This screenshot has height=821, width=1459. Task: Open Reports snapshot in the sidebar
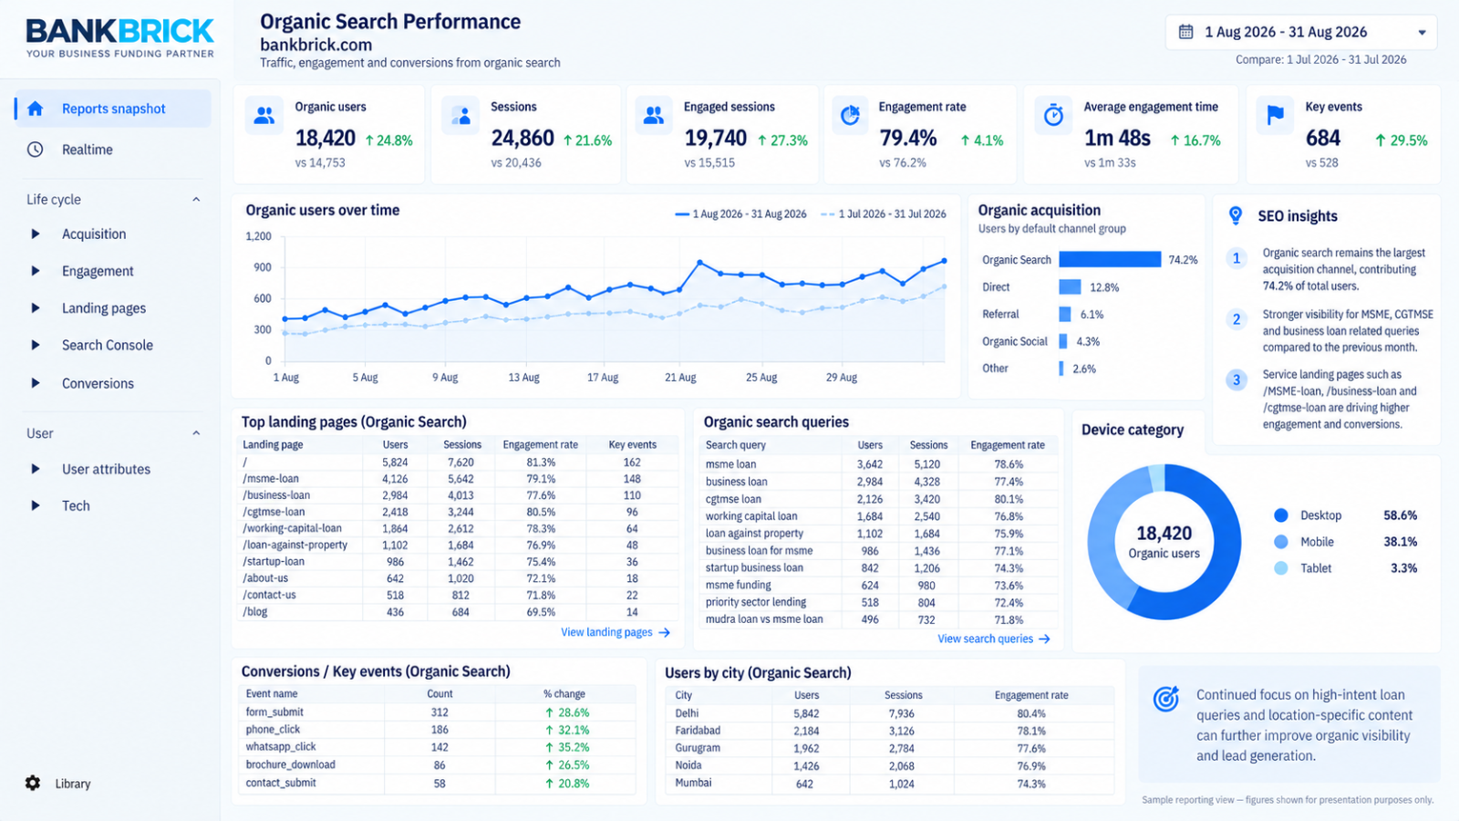pos(113,109)
